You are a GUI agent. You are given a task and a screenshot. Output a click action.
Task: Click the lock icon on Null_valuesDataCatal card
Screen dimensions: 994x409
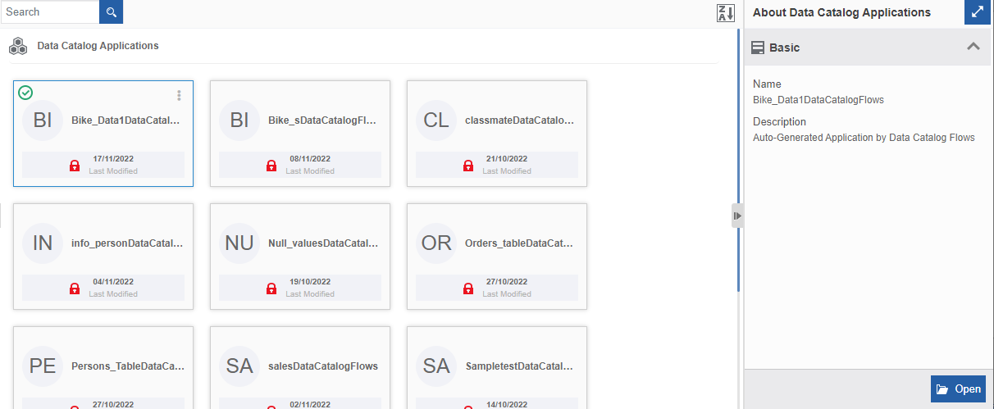tap(271, 289)
